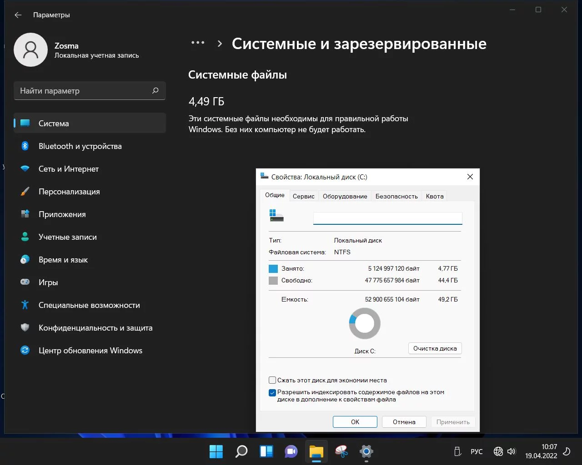Open Игры settings
The height and width of the screenshot is (465, 582).
[x=90, y=282]
